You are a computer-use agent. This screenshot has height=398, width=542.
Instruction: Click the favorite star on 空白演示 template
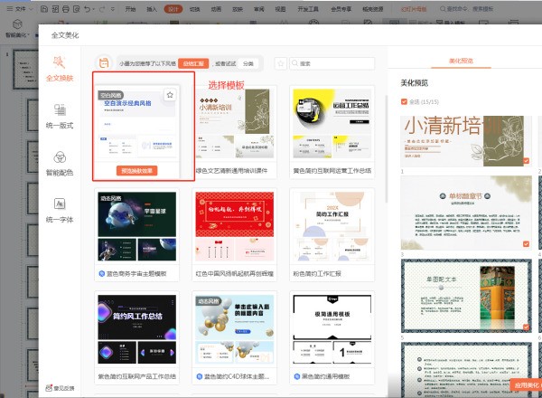(x=170, y=95)
